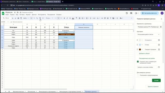The image size is (165, 93).
Task: Open Расширенные настройки link
Action: (x=147, y=58)
